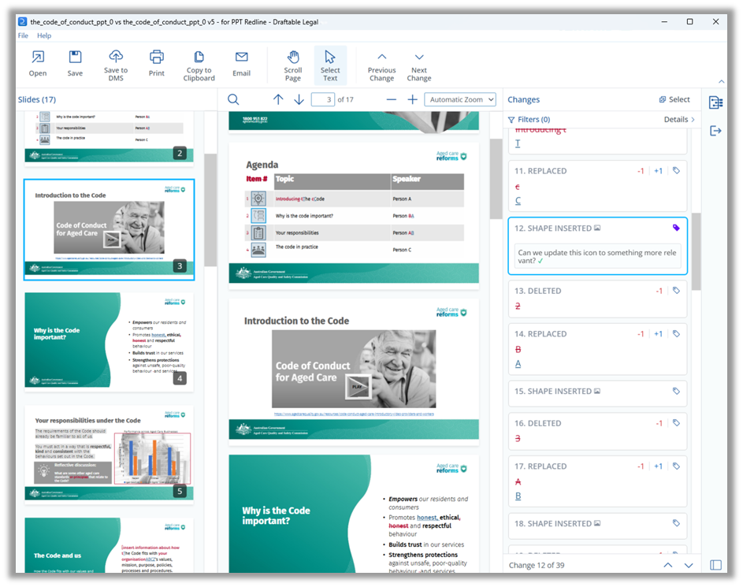743x587 pixels.
Task: Toggle the tag on change 14 Replaced
Action: (x=675, y=333)
